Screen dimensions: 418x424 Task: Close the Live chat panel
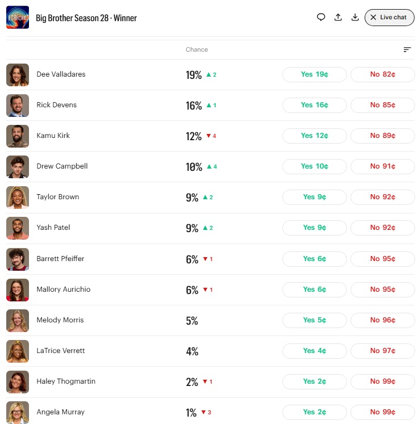click(390, 18)
